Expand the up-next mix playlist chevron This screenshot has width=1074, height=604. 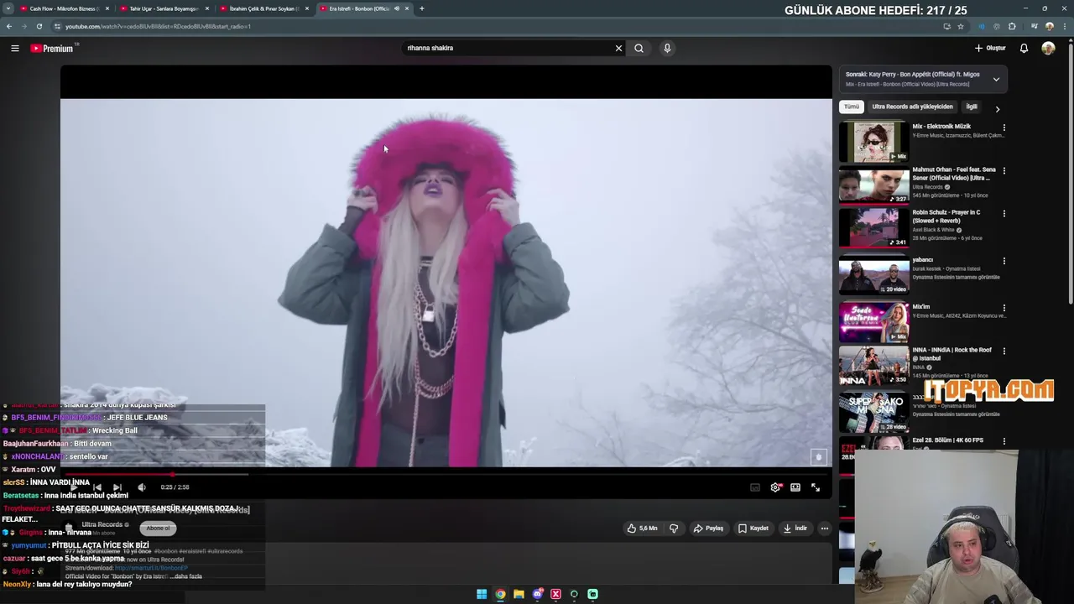click(x=996, y=80)
